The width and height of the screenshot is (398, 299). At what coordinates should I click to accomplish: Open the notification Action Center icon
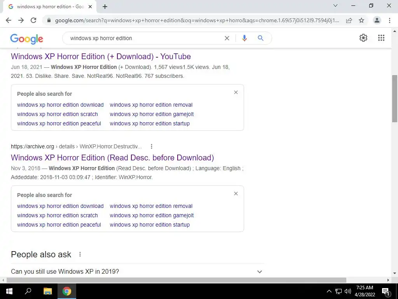[386, 291]
